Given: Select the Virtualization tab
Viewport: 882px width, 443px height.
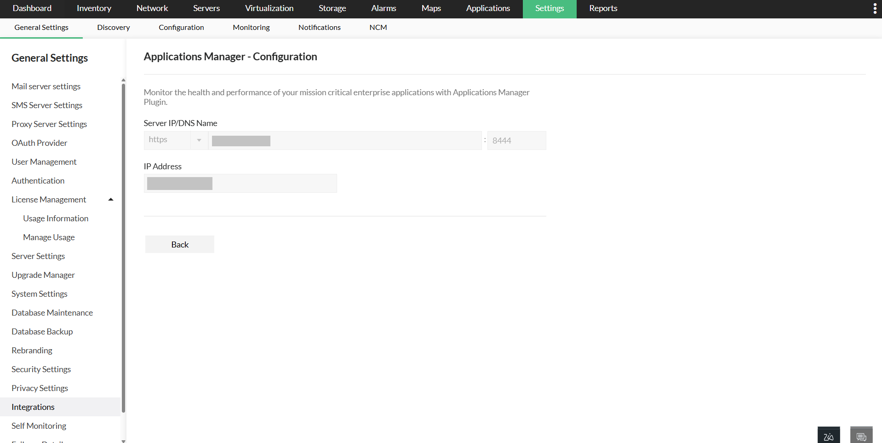Looking at the screenshot, I should tap(269, 8).
